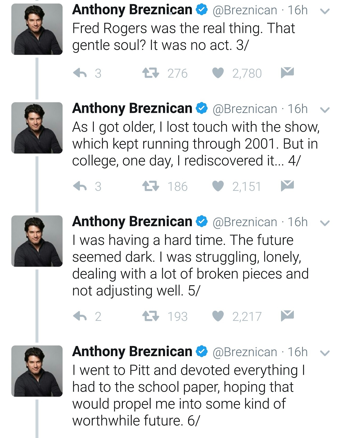Screen dimensions: 341x438
Task: View the avatar next to the "Pitt" tweet
Action: [x=37, y=371]
